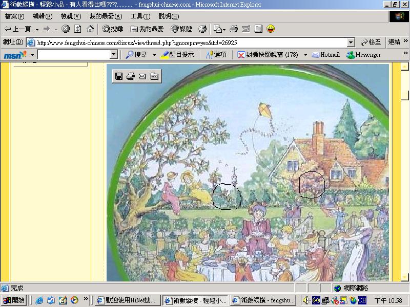Click the 完成 status bar text
Screen dimensions: 410x307
click(17, 288)
